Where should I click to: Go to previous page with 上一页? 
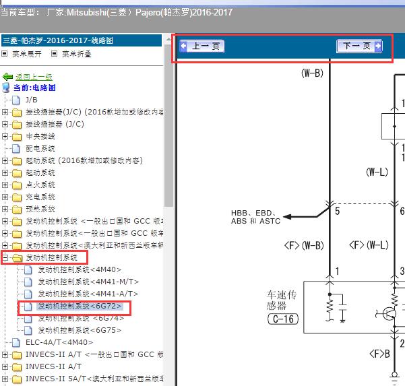point(202,46)
